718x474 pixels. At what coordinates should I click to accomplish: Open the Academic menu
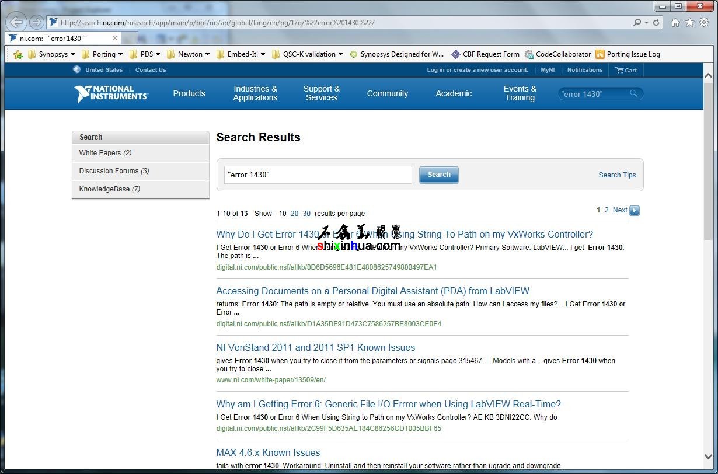click(454, 93)
